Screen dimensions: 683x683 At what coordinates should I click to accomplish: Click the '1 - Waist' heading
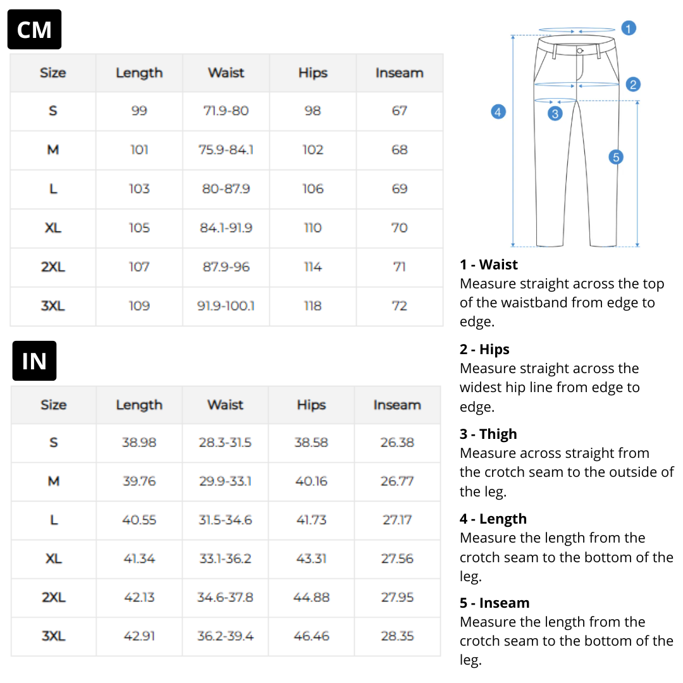pos(489,265)
